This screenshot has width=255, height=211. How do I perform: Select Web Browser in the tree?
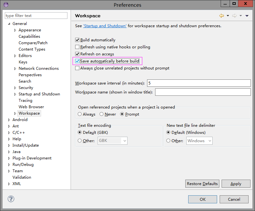point(31,107)
